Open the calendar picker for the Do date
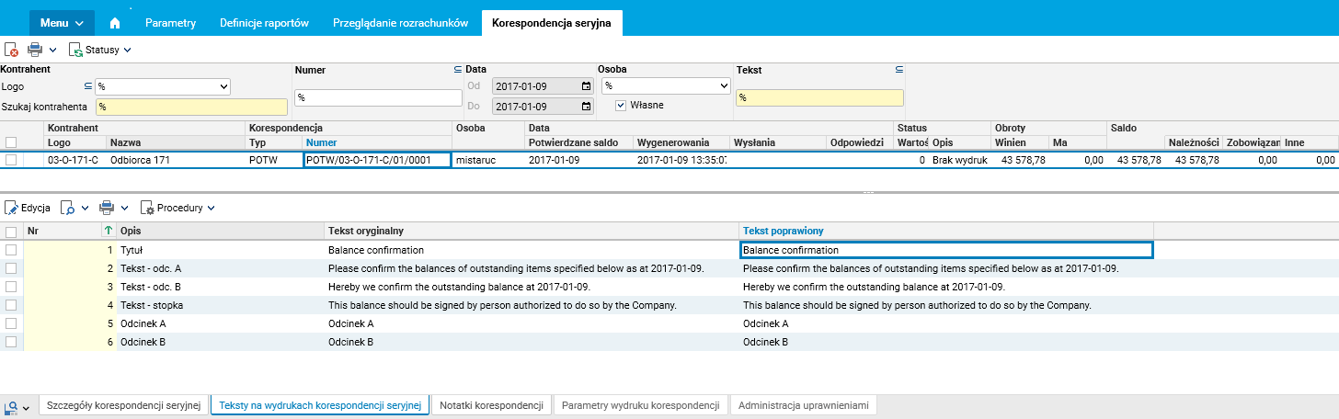Image resolution: width=1339 pixels, height=419 pixels. 586,107
